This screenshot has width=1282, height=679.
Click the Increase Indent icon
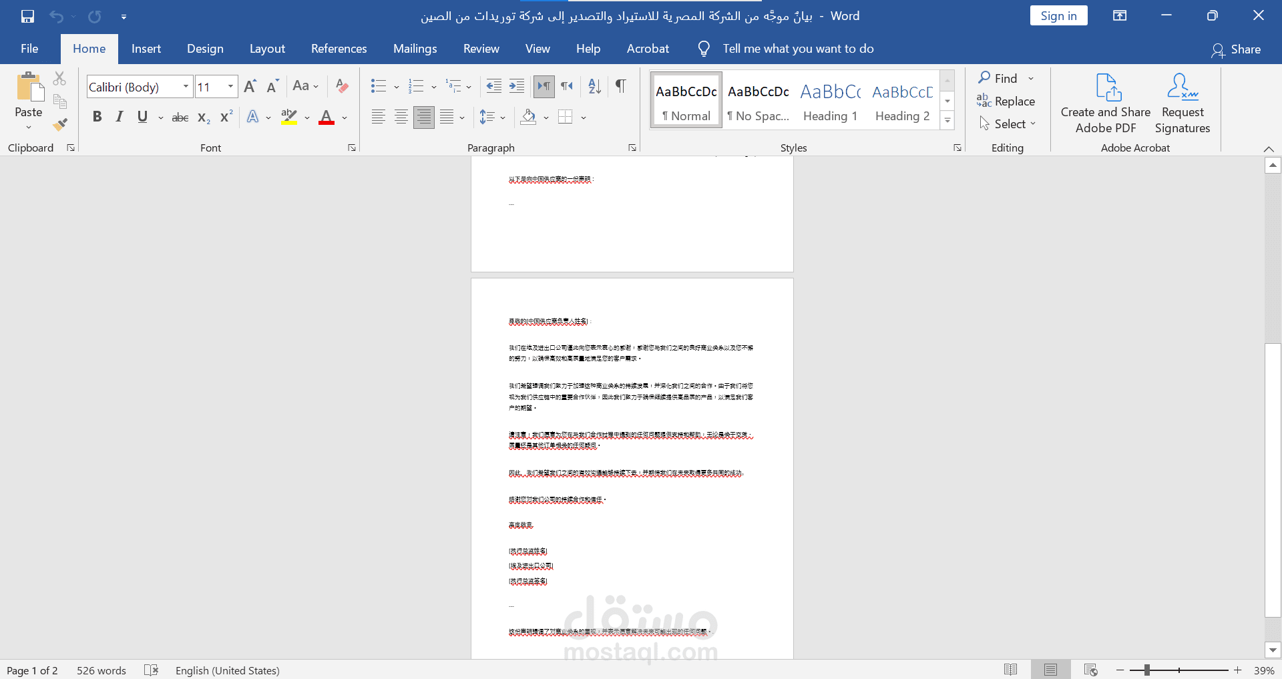pyautogui.click(x=517, y=86)
